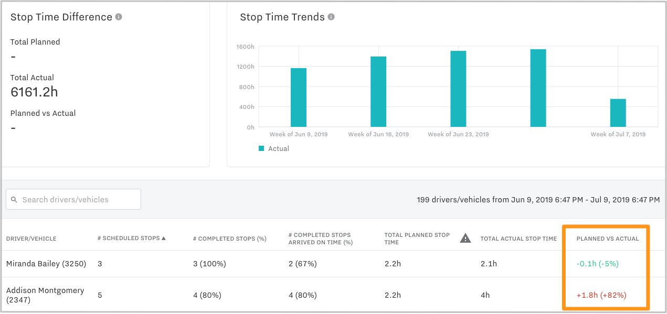Screen dimensions: 667x314
Task: Click the Stop Time Trends heading
Action: pos(282,17)
